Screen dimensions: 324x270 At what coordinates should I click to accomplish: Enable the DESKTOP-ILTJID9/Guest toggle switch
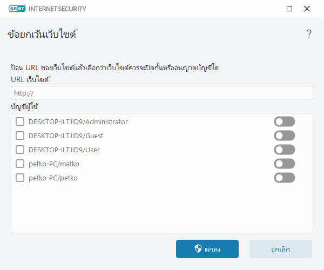tap(285, 136)
